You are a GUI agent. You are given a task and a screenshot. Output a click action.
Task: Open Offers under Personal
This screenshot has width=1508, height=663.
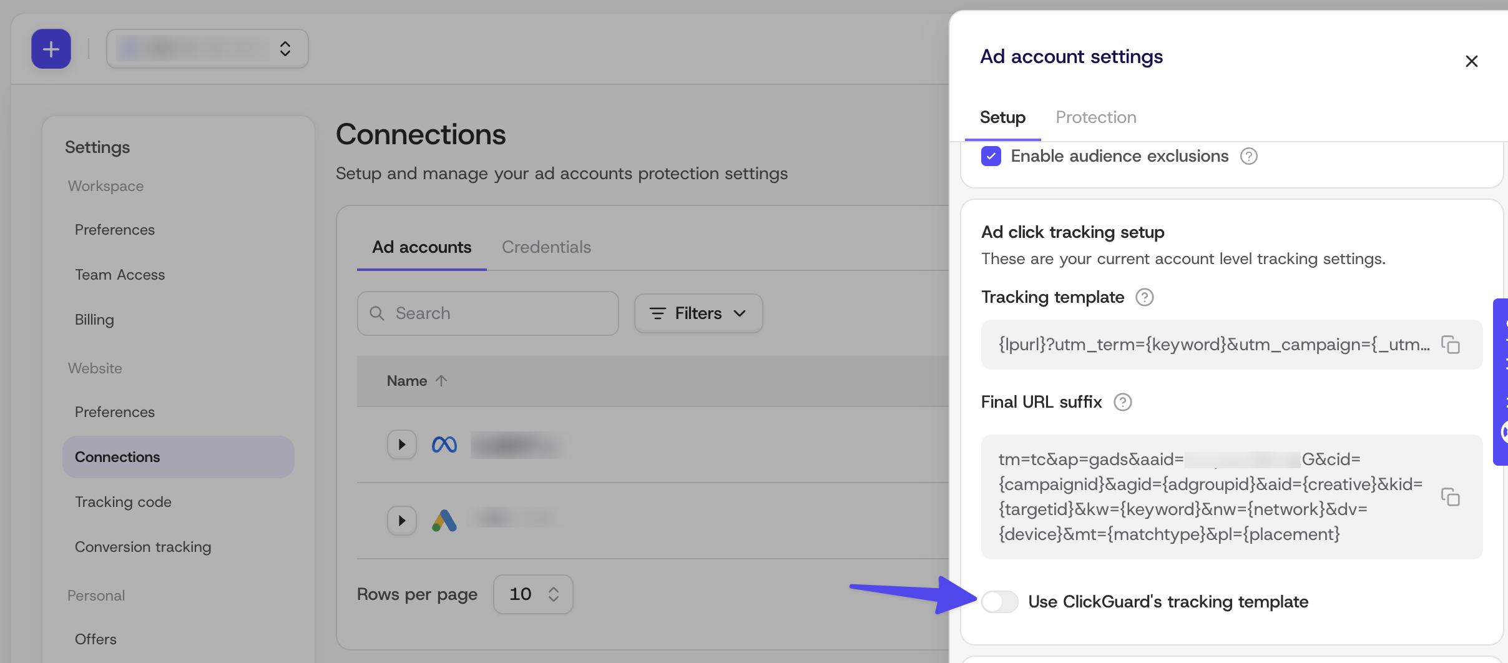(x=95, y=639)
